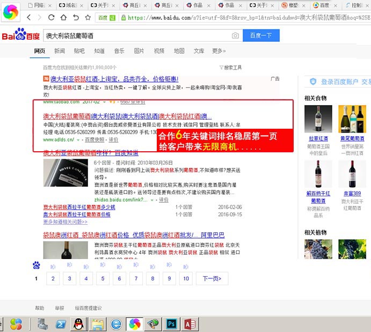Click the Baidu paw icon above pagination
371x332 pixels.
(x=36, y=265)
